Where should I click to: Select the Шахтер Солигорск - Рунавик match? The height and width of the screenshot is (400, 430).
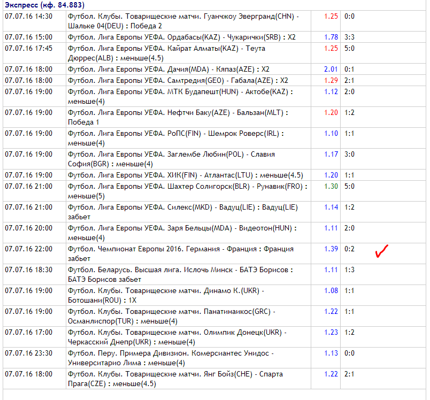[188, 191]
